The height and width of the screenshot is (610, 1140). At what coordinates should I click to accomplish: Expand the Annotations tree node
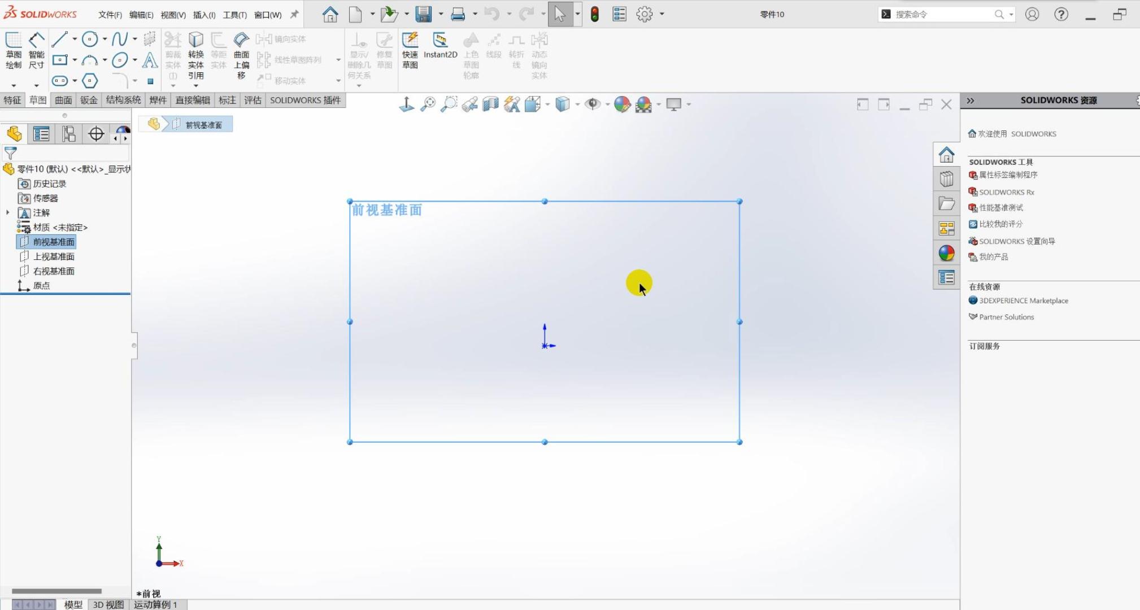click(x=7, y=213)
